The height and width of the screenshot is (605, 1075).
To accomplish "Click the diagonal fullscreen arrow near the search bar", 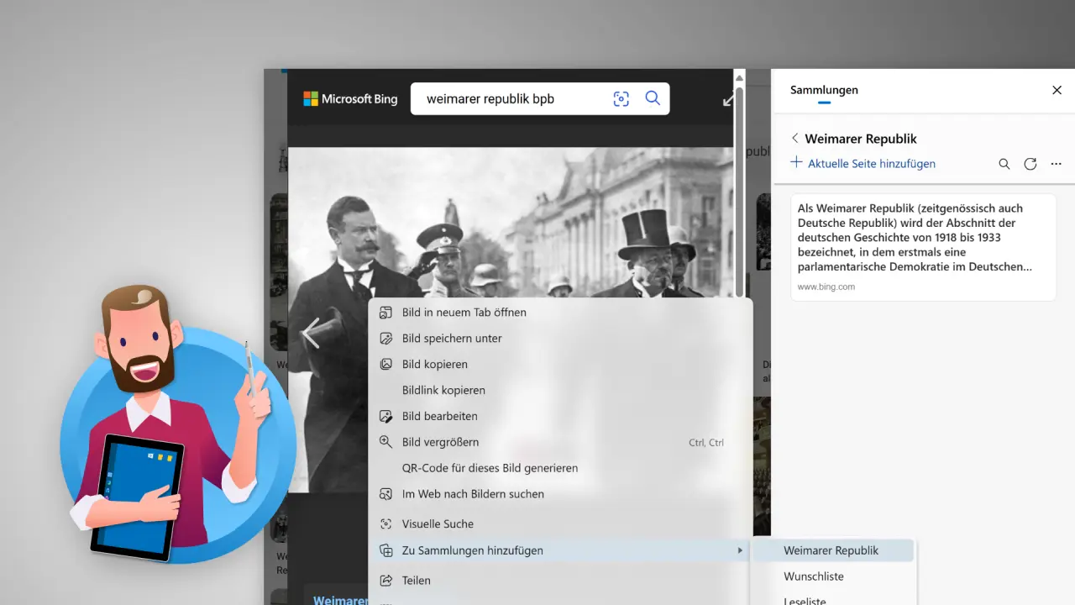I will click(728, 98).
